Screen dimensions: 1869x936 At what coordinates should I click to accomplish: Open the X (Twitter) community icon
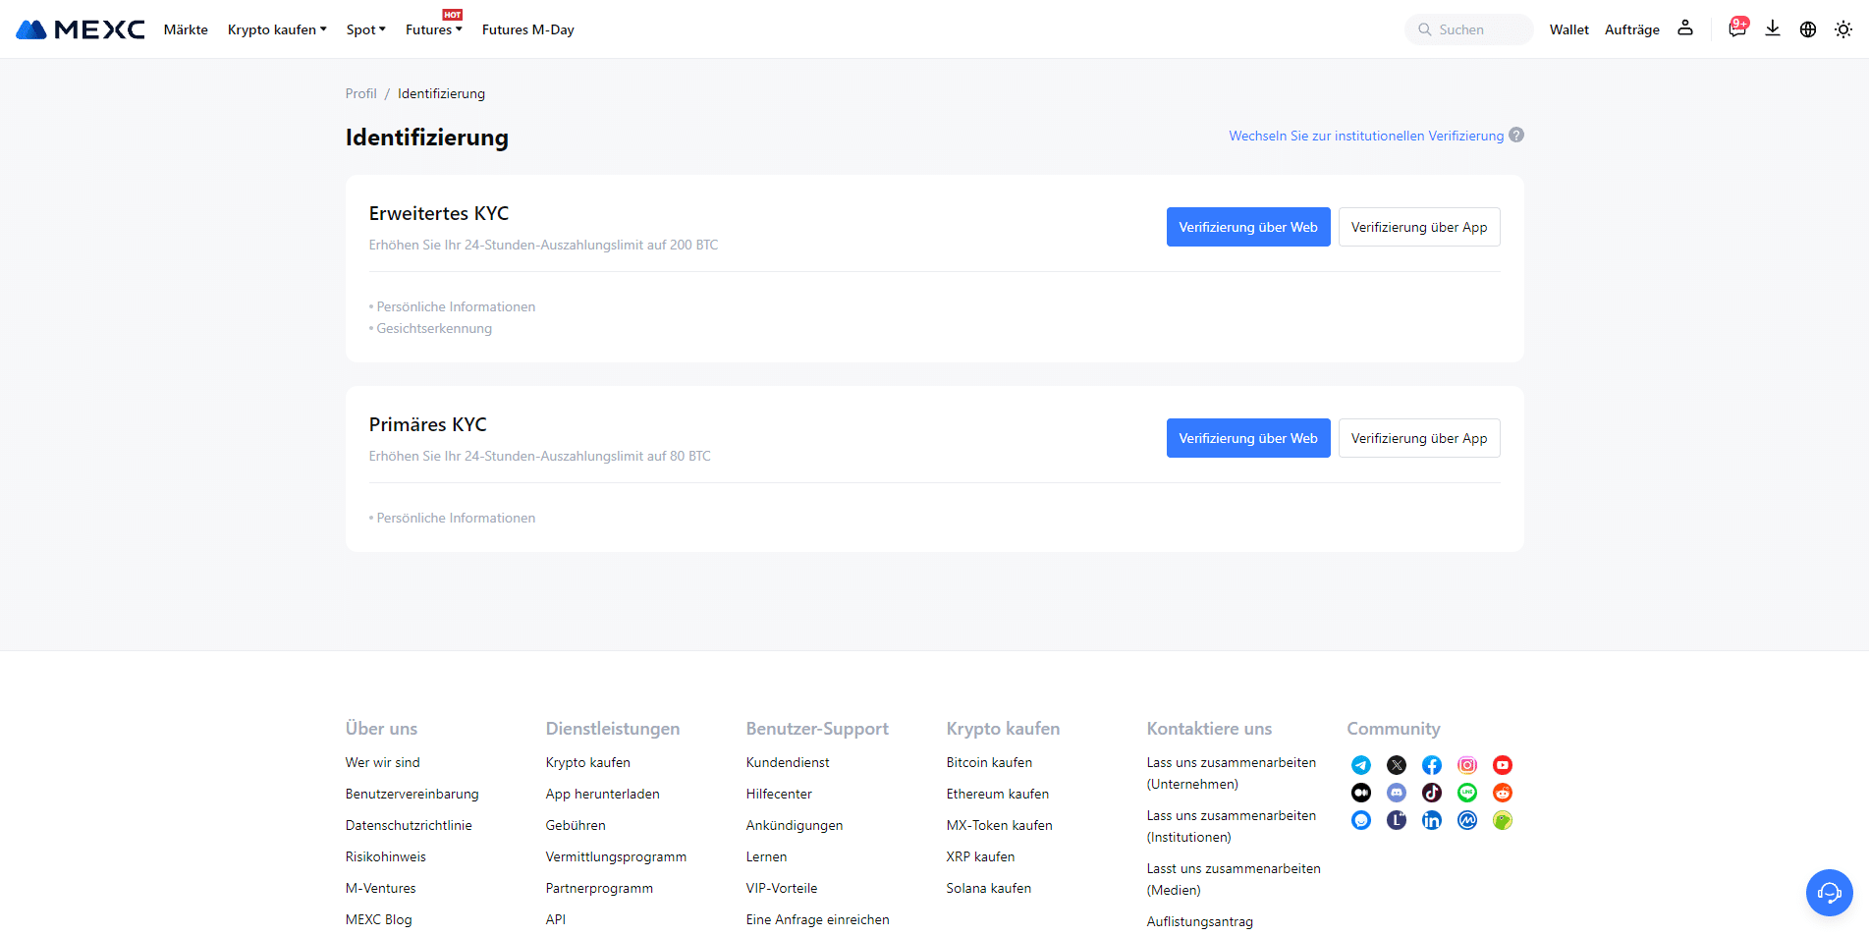(x=1397, y=765)
